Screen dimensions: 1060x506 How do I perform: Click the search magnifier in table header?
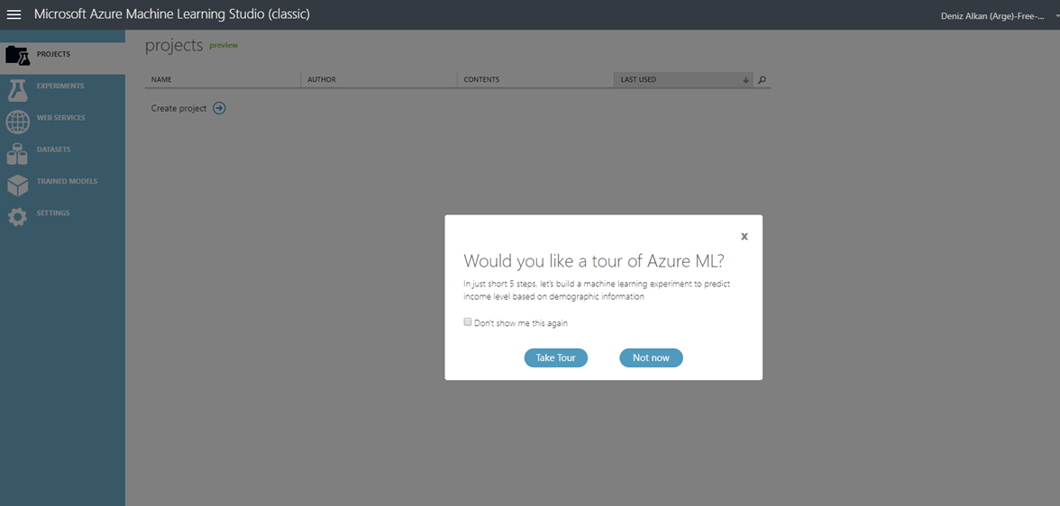click(x=762, y=80)
